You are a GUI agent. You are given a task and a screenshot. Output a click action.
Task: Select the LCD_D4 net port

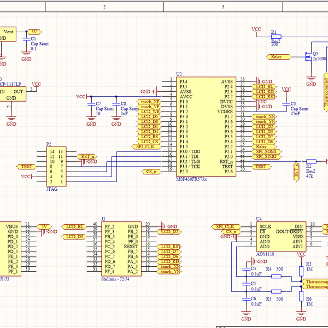click(149, 132)
